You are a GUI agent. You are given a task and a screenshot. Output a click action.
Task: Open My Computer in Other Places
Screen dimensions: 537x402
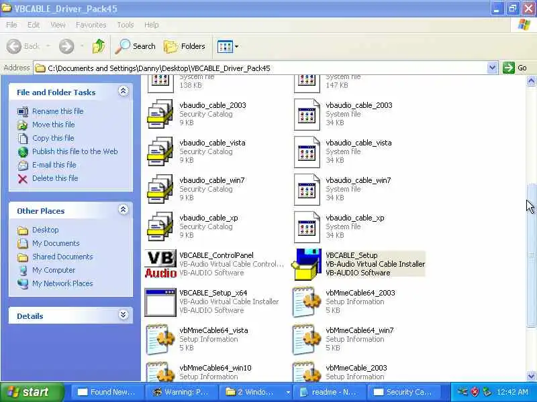[x=54, y=270]
